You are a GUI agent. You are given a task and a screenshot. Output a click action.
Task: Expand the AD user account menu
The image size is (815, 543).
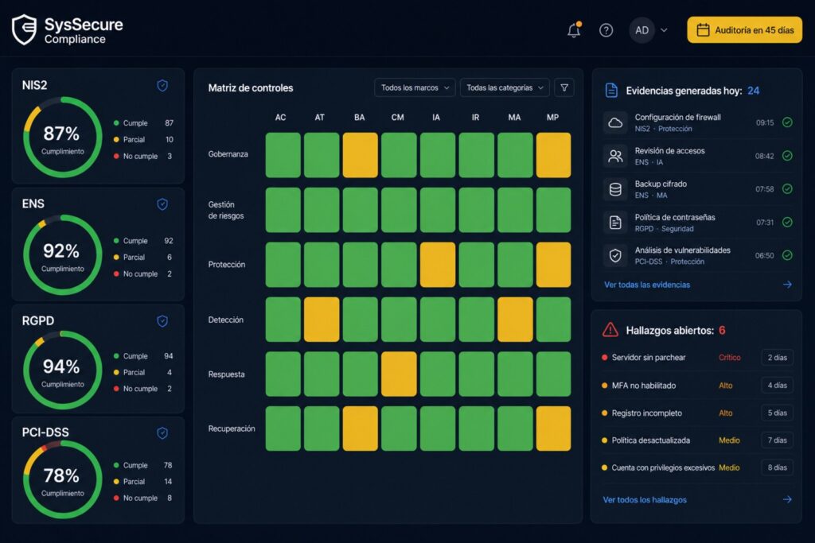pos(649,30)
